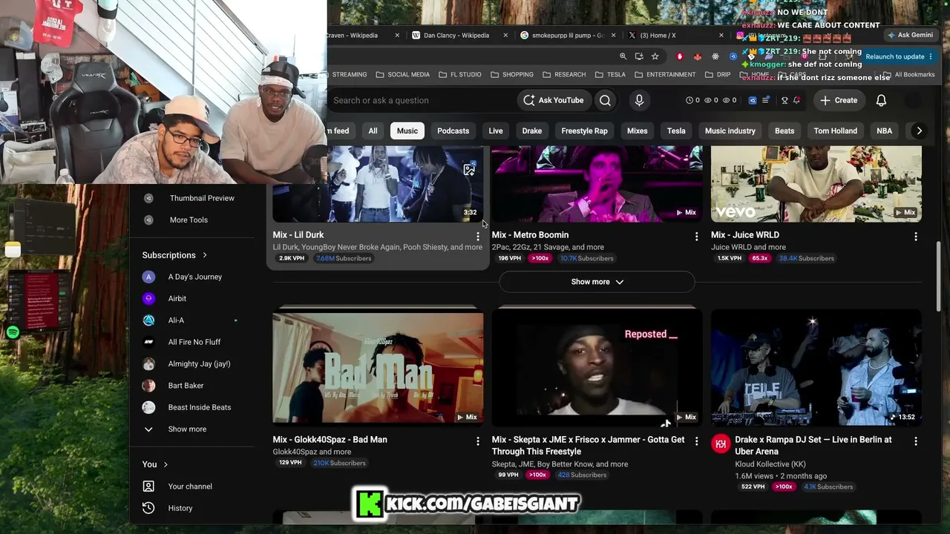This screenshot has width=950, height=534.
Task: Select the Podcasts category chip
Action: (x=453, y=131)
